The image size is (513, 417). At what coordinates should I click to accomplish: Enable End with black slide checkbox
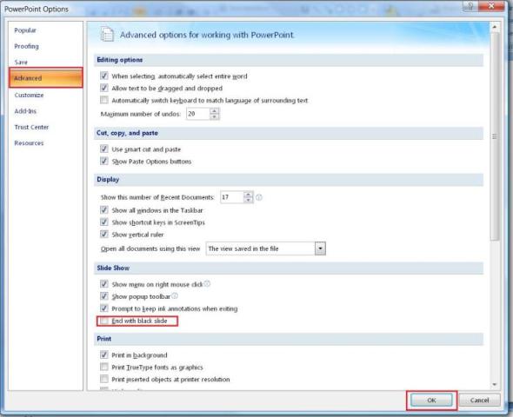coord(104,321)
